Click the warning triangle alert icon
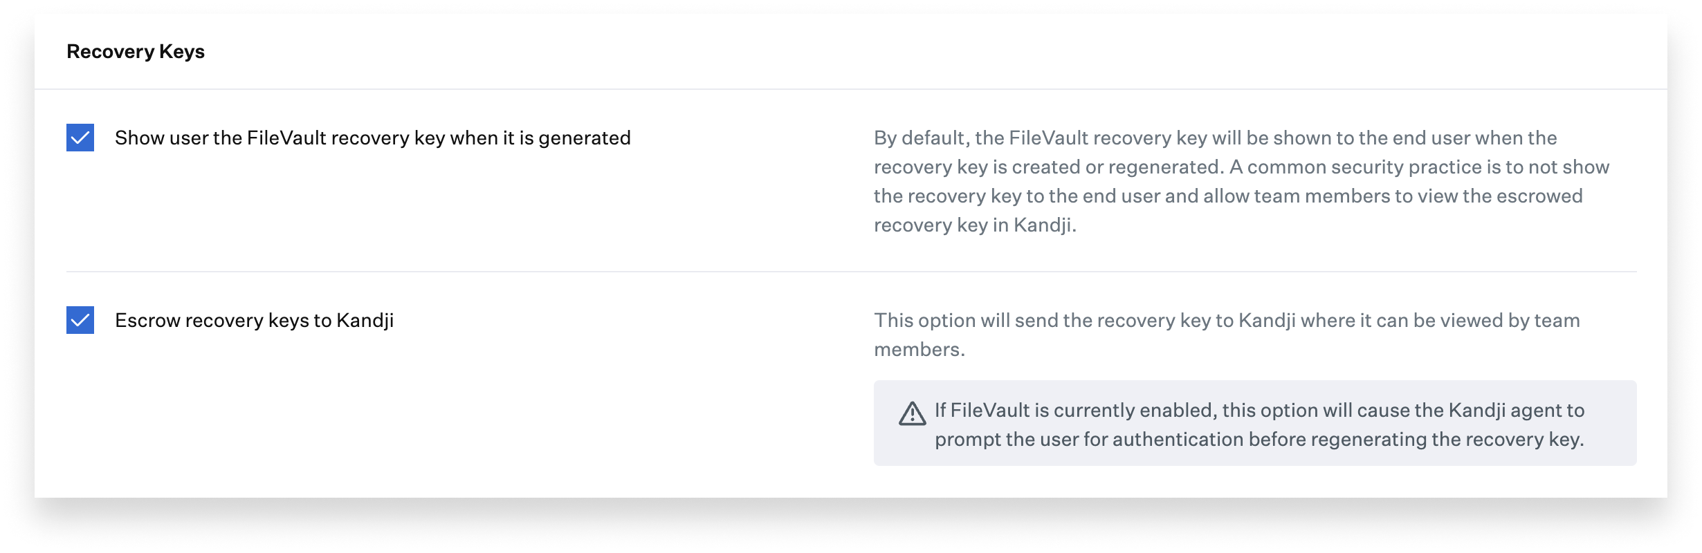 pyautogui.click(x=913, y=413)
